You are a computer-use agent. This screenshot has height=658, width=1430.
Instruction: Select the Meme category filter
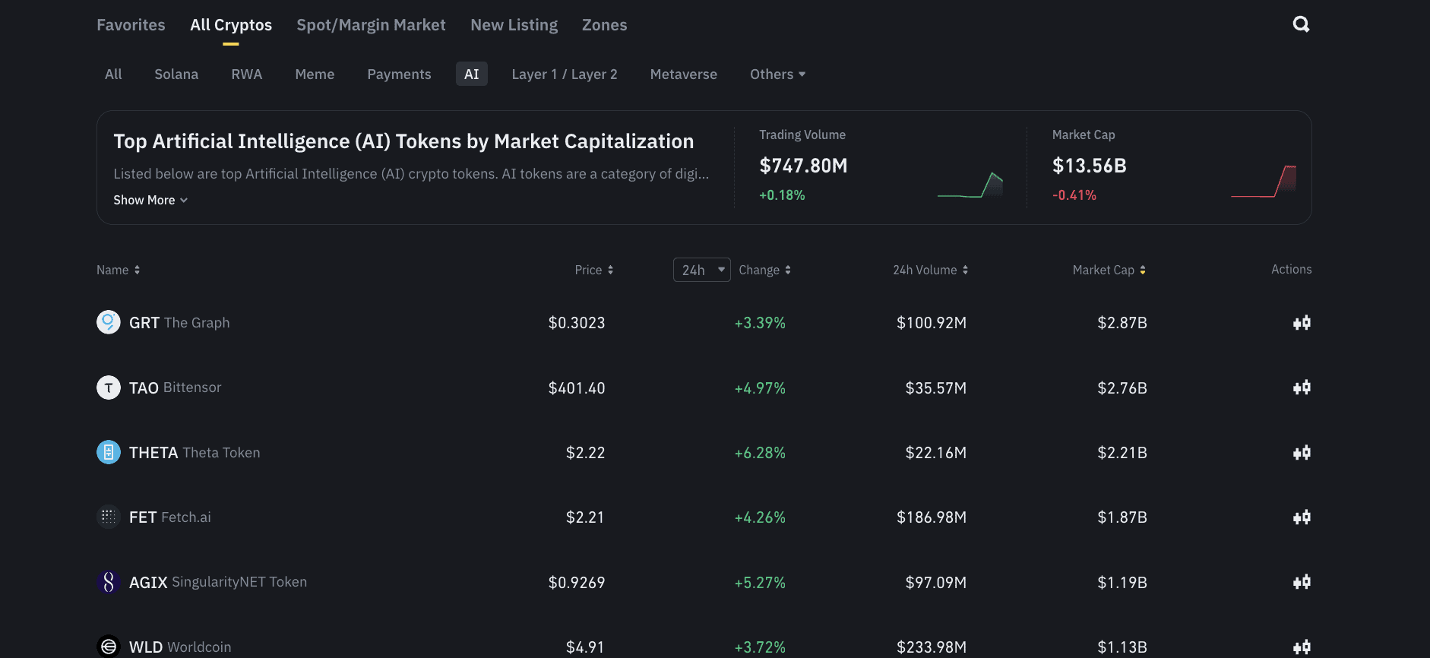[315, 74]
